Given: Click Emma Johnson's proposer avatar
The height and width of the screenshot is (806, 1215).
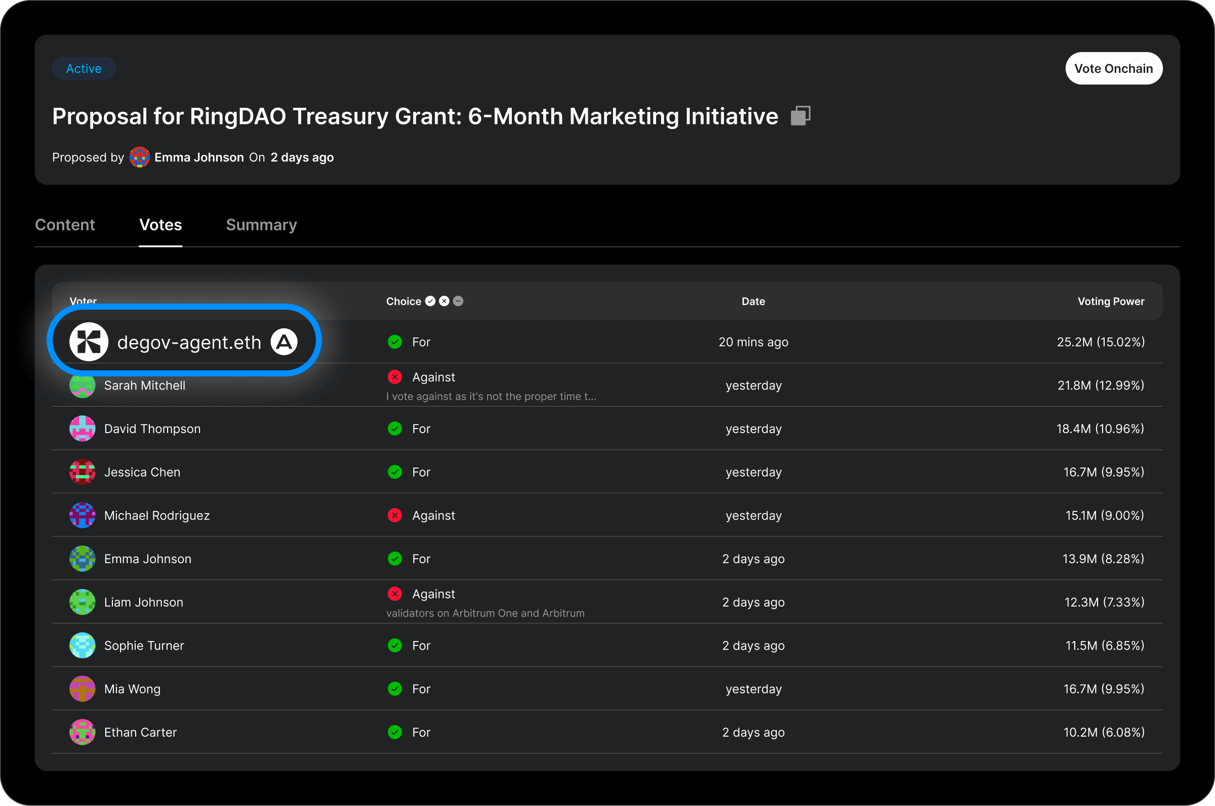Looking at the screenshot, I should click(139, 157).
